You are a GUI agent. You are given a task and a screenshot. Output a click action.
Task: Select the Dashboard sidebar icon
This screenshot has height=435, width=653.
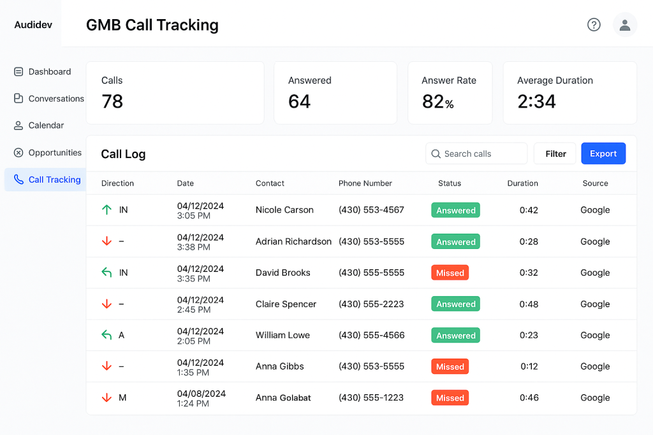pyautogui.click(x=17, y=71)
